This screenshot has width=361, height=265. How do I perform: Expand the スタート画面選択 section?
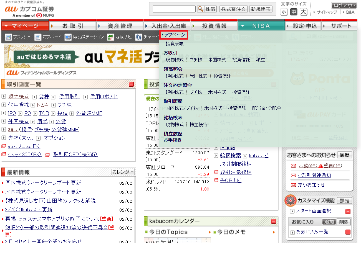click(x=348, y=212)
